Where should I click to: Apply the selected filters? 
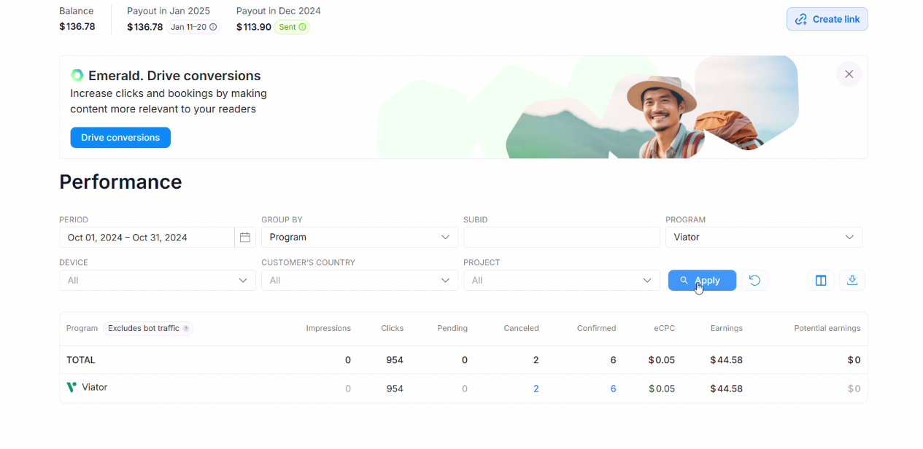[x=702, y=281]
